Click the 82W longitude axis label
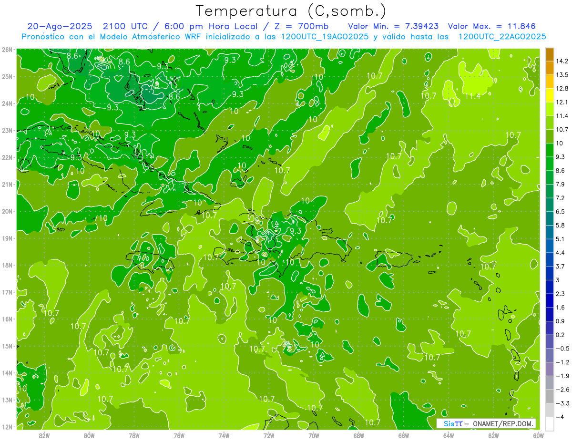Screen dimensions: 572x442 tap(44, 435)
